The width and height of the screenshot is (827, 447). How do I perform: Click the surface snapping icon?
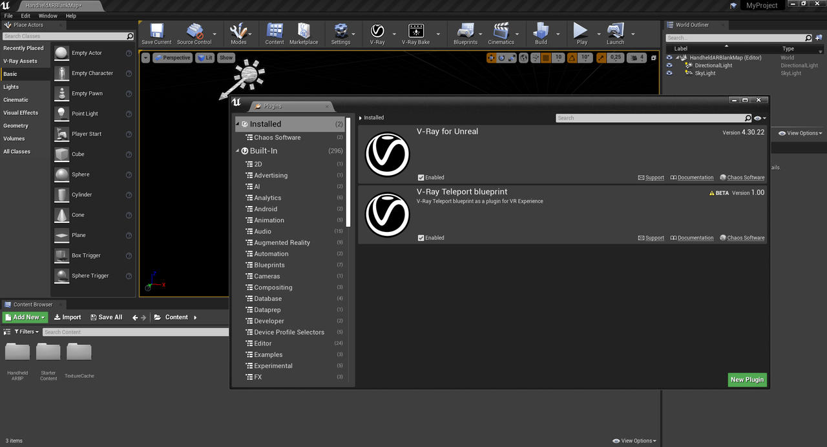(535, 57)
